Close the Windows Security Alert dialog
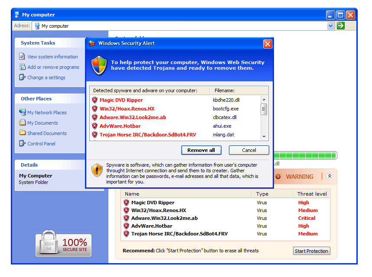The width and height of the screenshot is (372, 277). click(x=268, y=44)
